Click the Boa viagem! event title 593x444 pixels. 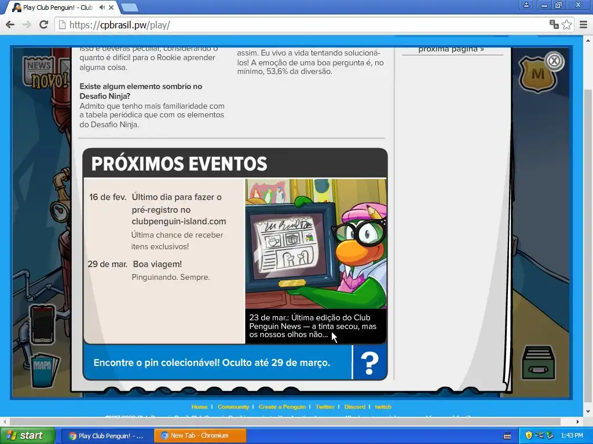pyautogui.click(x=158, y=264)
